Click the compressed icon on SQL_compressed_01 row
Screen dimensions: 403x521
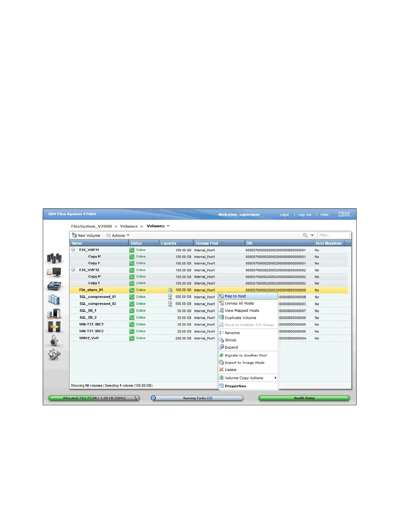(170, 297)
